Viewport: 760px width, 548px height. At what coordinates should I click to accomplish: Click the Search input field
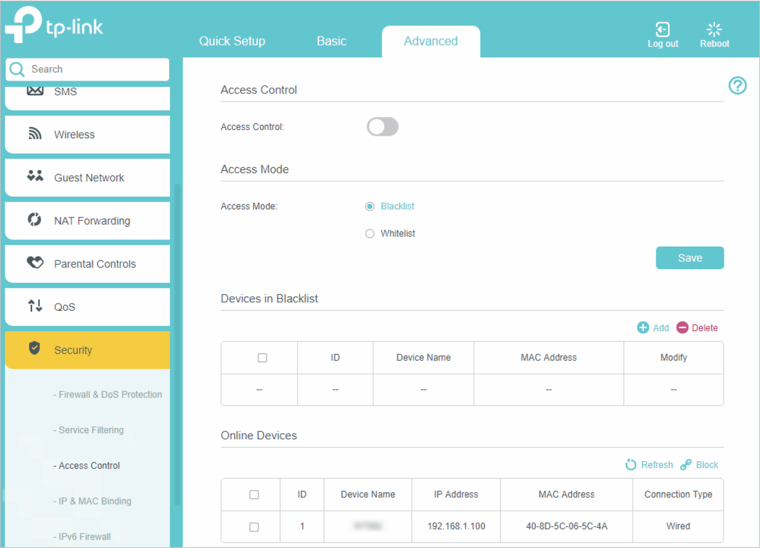click(96, 69)
